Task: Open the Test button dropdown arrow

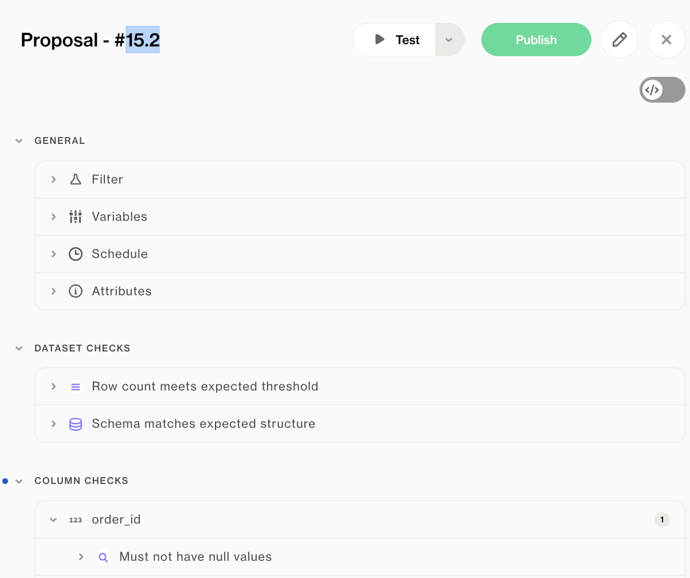Action: pos(449,40)
